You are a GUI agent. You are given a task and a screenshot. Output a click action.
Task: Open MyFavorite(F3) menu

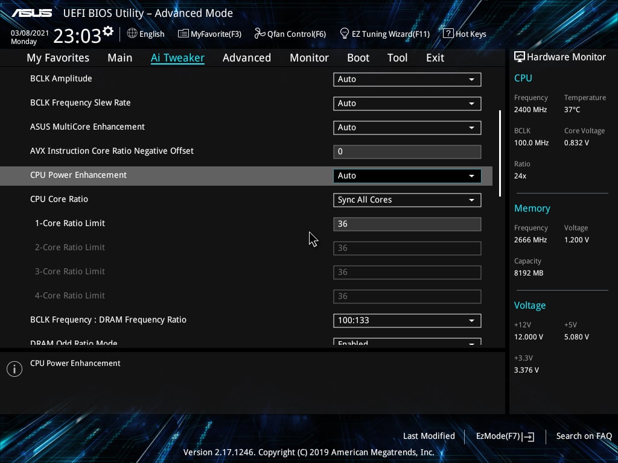[x=209, y=34]
